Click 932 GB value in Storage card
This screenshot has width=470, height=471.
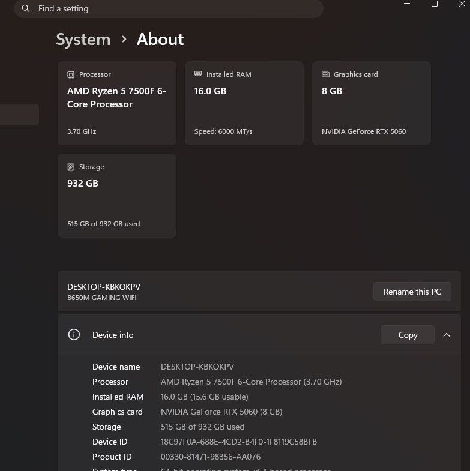pos(83,183)
